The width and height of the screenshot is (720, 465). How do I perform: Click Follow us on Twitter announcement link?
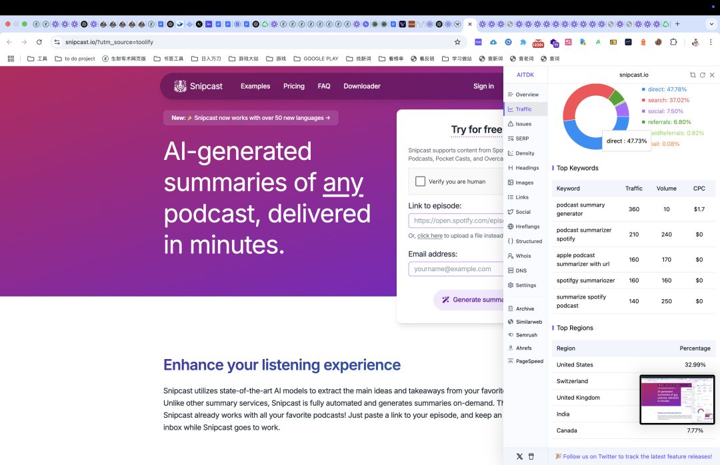(634, 456)
